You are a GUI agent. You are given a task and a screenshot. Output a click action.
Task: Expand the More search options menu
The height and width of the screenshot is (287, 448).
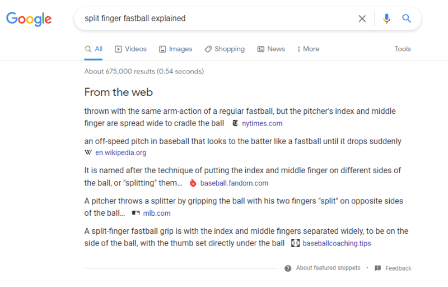308,49
